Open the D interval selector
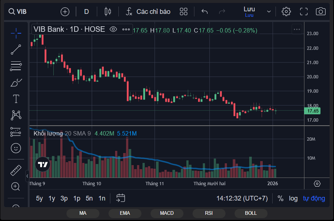The width and height of the screenshot is (334, 221). coord(87,12)
